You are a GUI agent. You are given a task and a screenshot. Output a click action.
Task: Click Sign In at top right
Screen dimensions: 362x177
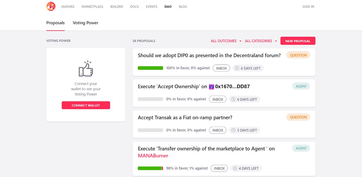coord(308,6)
